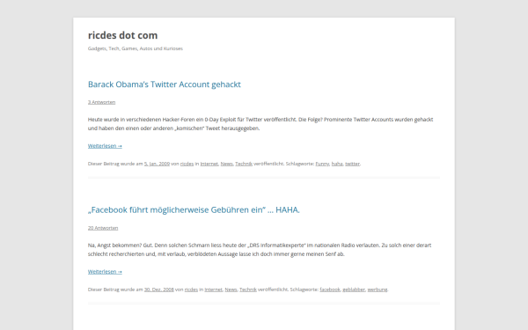
Task: Open 'Internet' category in Obama post footer
Action: [x=209, y=164]
